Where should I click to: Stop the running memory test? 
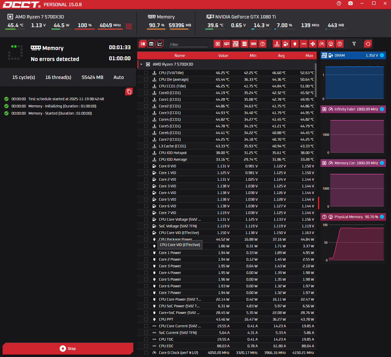coord(68,349)
